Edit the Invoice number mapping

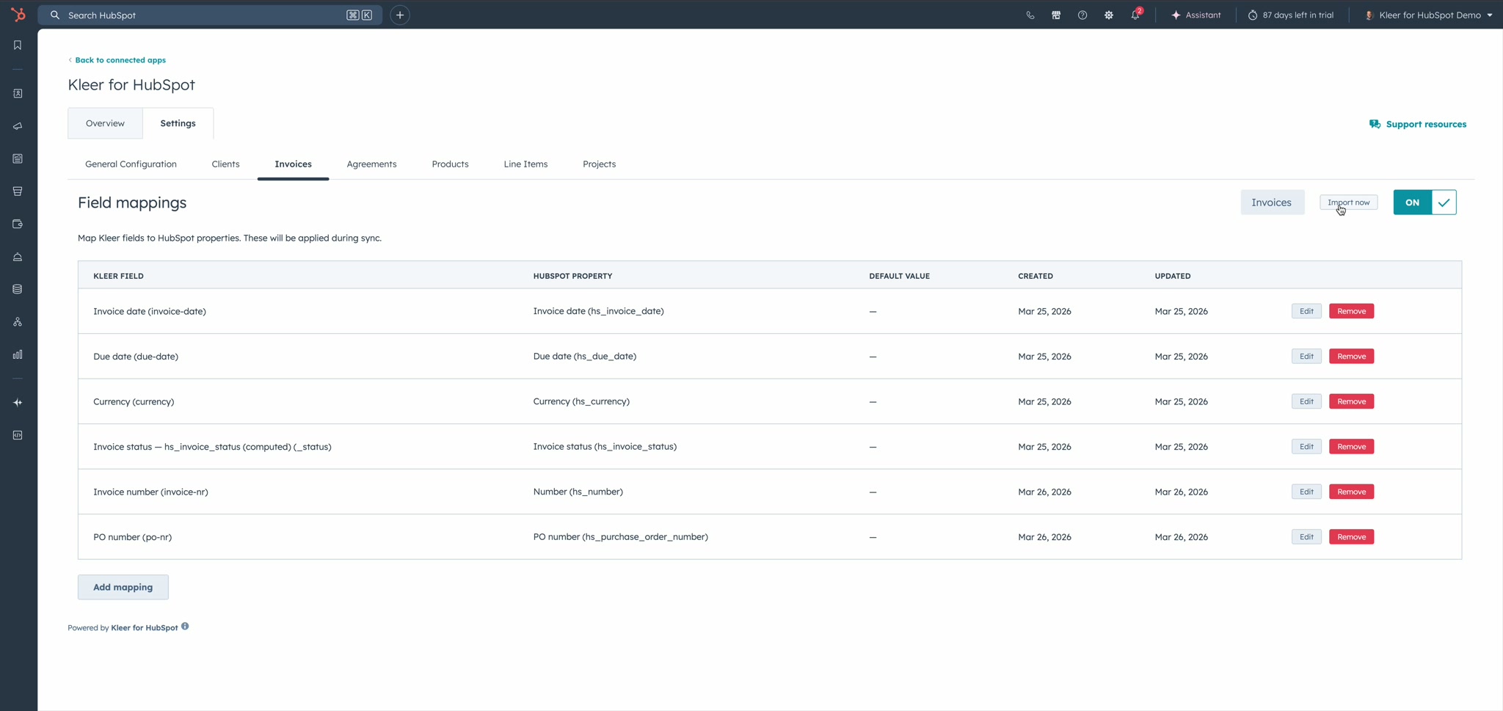1306,492
